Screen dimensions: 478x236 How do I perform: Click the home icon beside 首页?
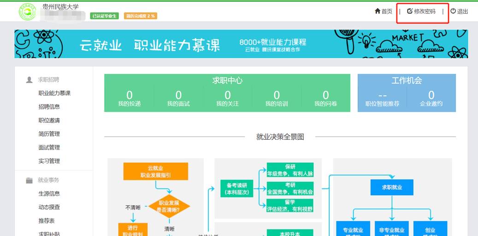click(x=378, y=11)
